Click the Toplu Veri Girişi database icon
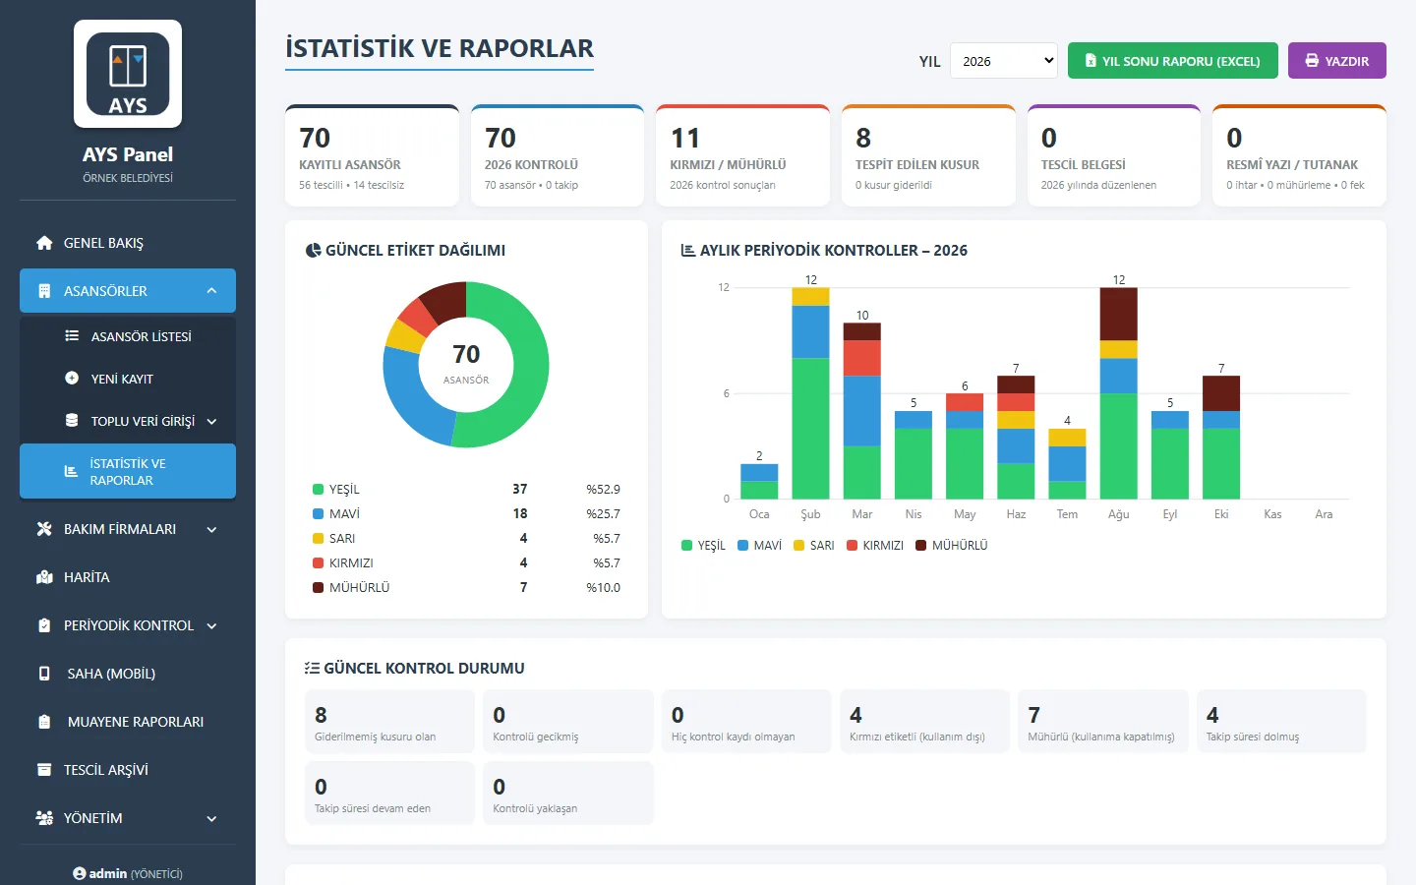1416x885 pixels. (x=72, y=421)
